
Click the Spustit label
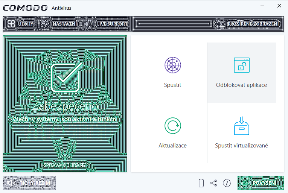click(173, 85)
